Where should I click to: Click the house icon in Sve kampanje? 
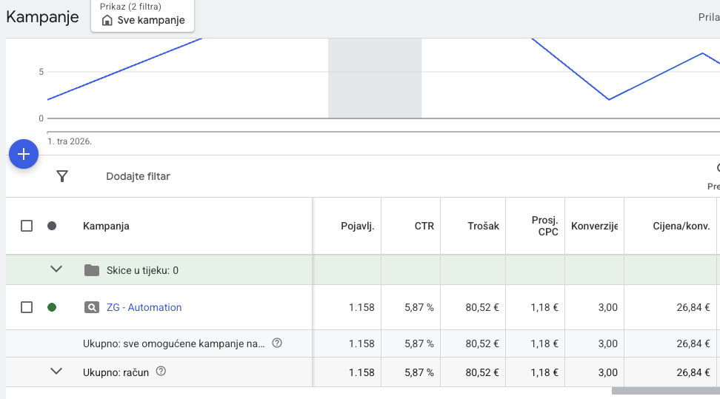107,21
